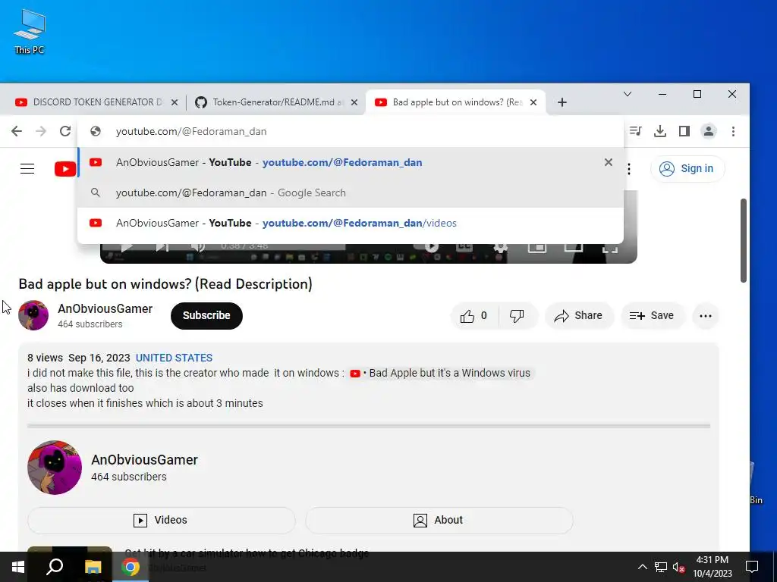Like the video with thumbs up
Image resolution: width=777 pixels, height=582 pixels.
(x=473, y=316)
